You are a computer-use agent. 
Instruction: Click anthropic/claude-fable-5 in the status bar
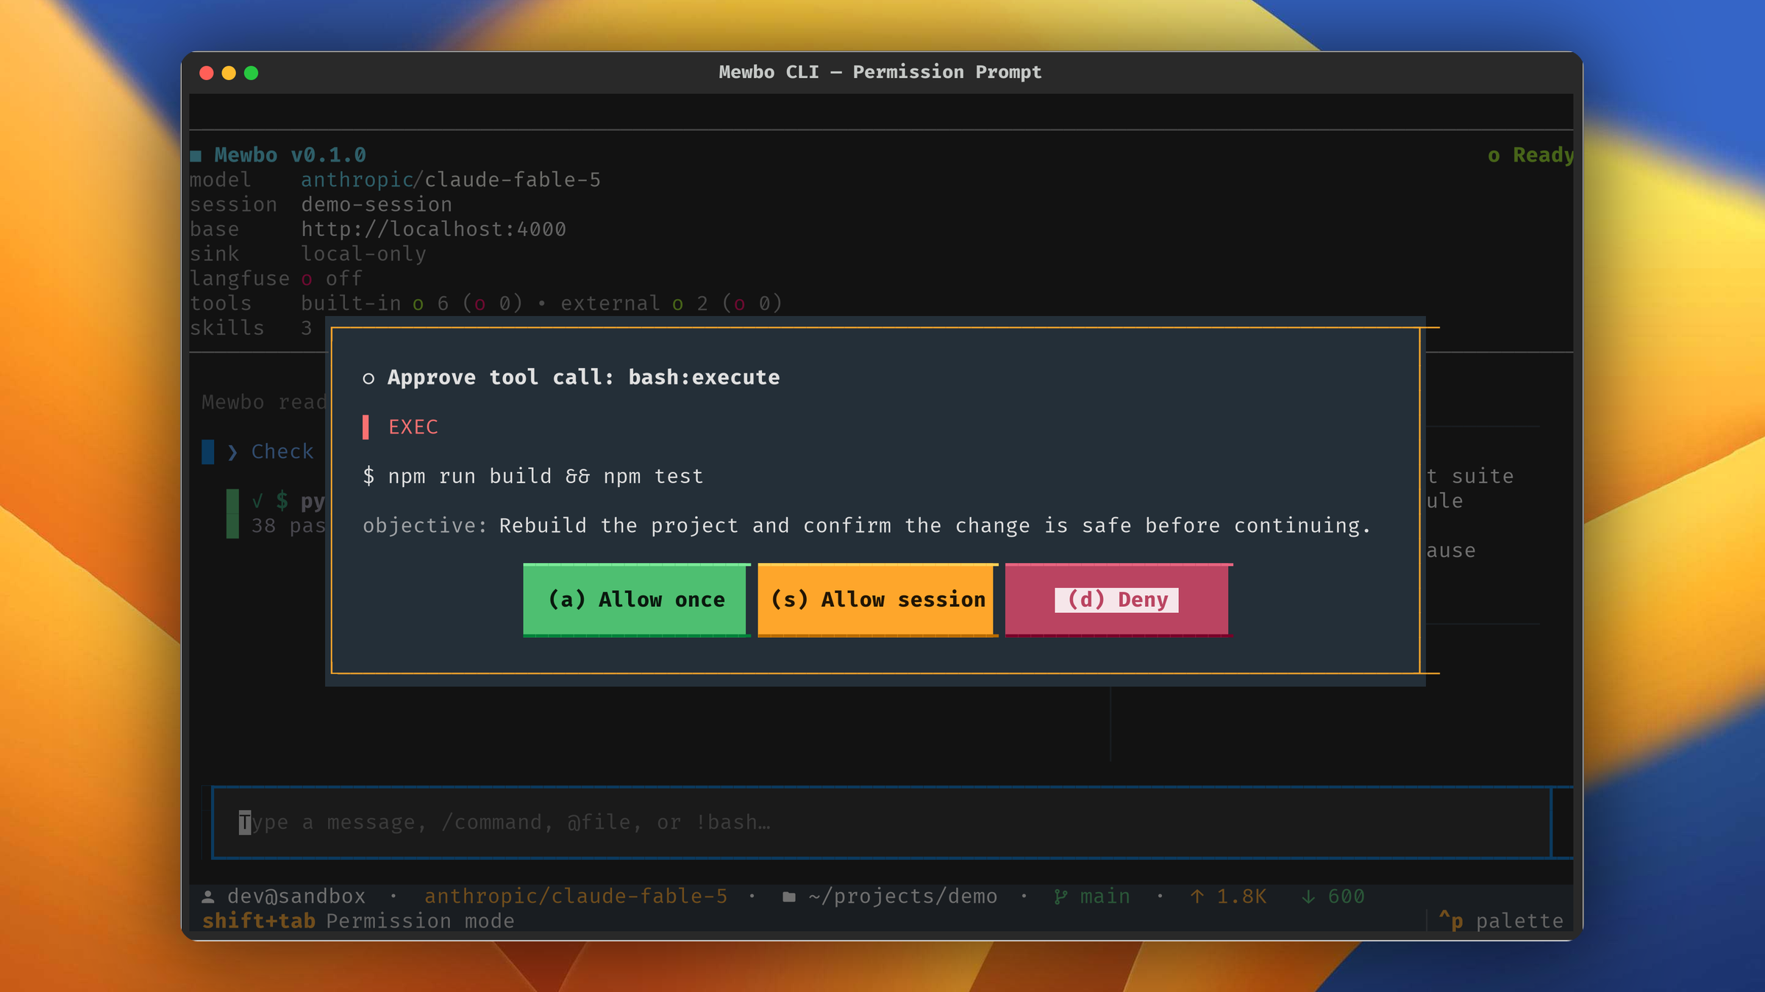576,896
